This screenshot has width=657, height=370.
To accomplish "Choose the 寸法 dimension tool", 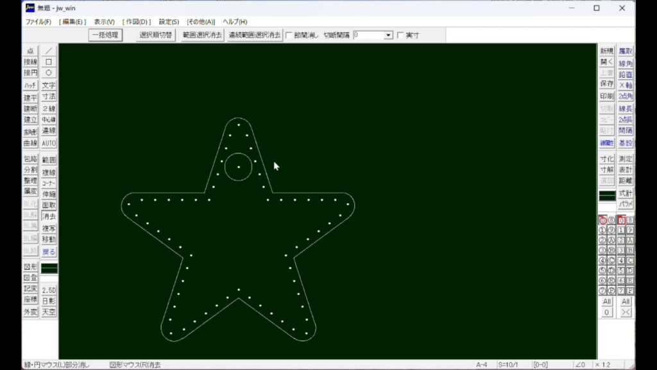I will [49, 96].
